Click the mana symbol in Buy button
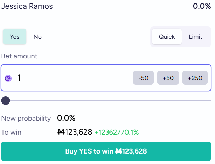The image size is (215, 164). coord(118,151)
